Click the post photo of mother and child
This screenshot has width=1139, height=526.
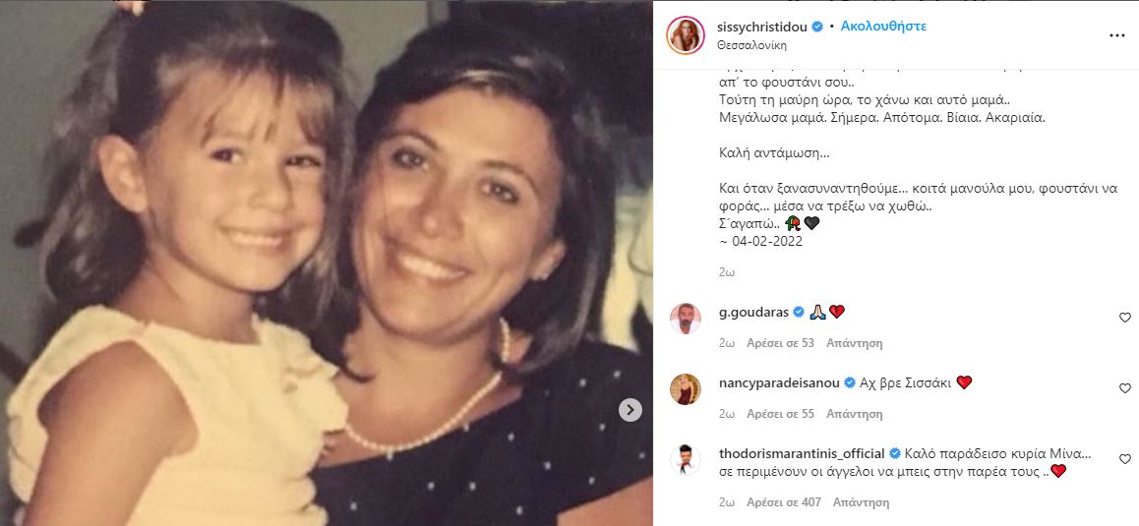pyautogui.click(x=326, y=263)
